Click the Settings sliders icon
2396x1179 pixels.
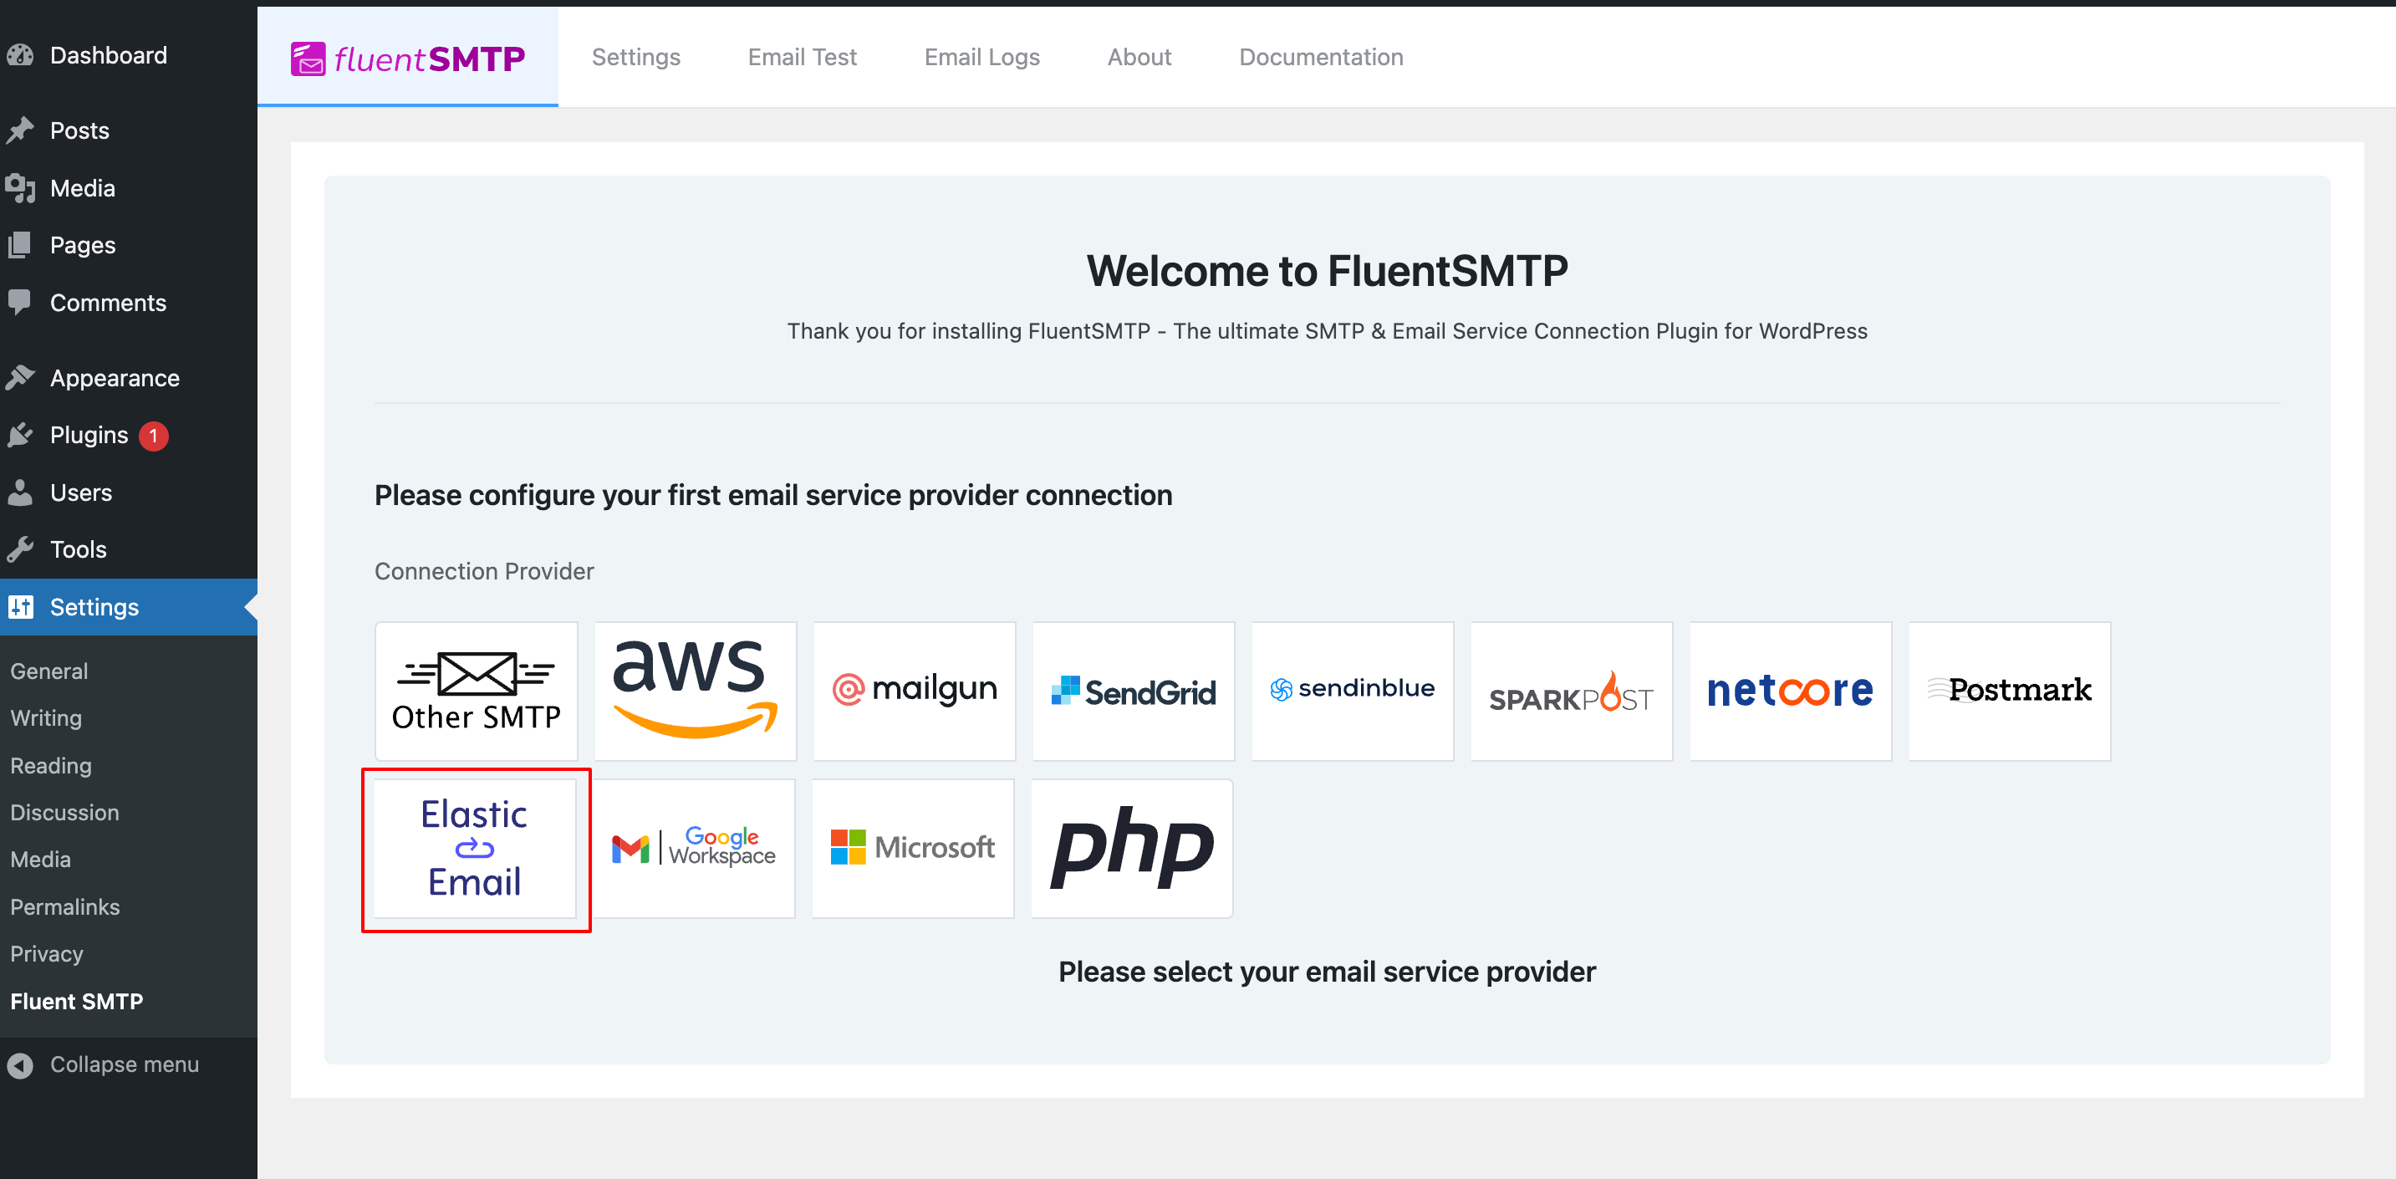[x=20, y=608]
